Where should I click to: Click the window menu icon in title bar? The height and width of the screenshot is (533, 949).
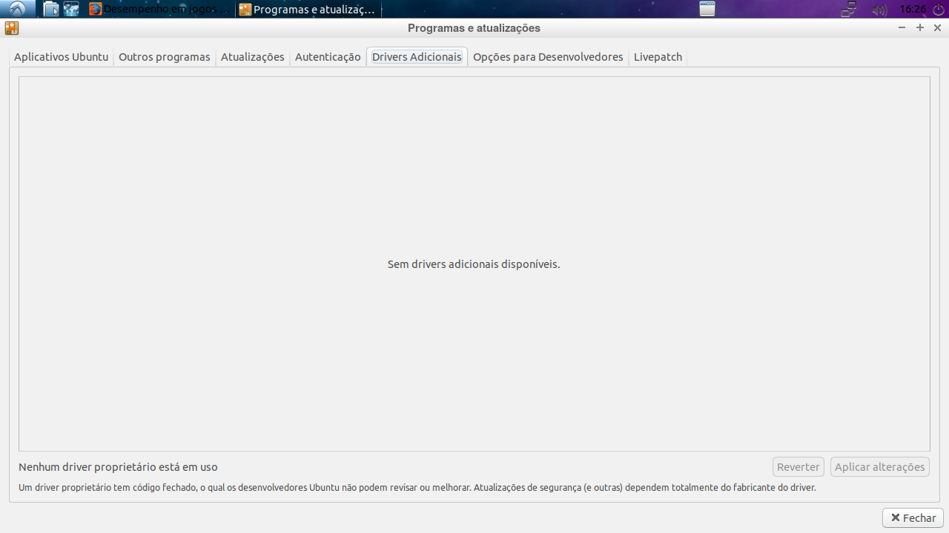tap(11, 28)
